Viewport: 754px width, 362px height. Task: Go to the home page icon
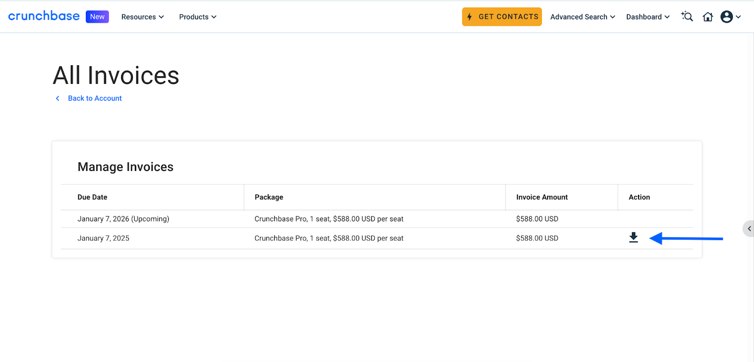(708, 17)
